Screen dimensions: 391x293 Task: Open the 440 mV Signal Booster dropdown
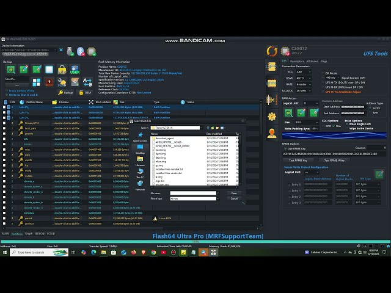(x=332, y=78)
